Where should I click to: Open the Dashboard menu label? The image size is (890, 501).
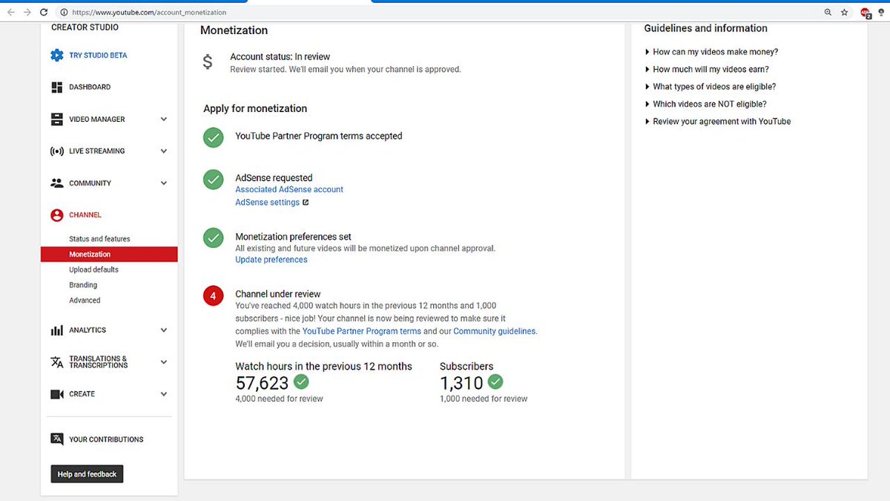90,88
